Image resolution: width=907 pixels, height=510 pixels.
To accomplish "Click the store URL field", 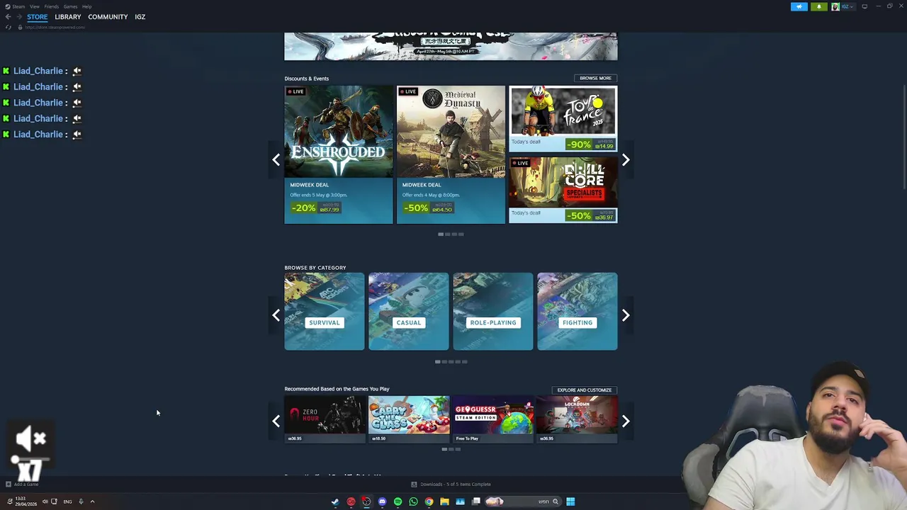I will click(55, 27).
